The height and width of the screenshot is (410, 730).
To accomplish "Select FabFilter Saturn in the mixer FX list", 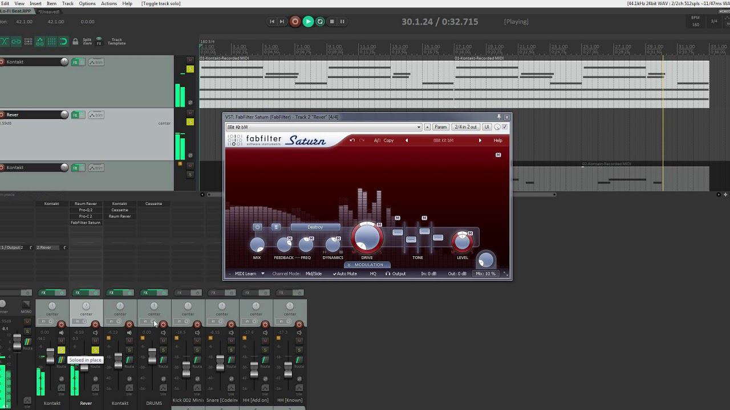I will 86,223.
